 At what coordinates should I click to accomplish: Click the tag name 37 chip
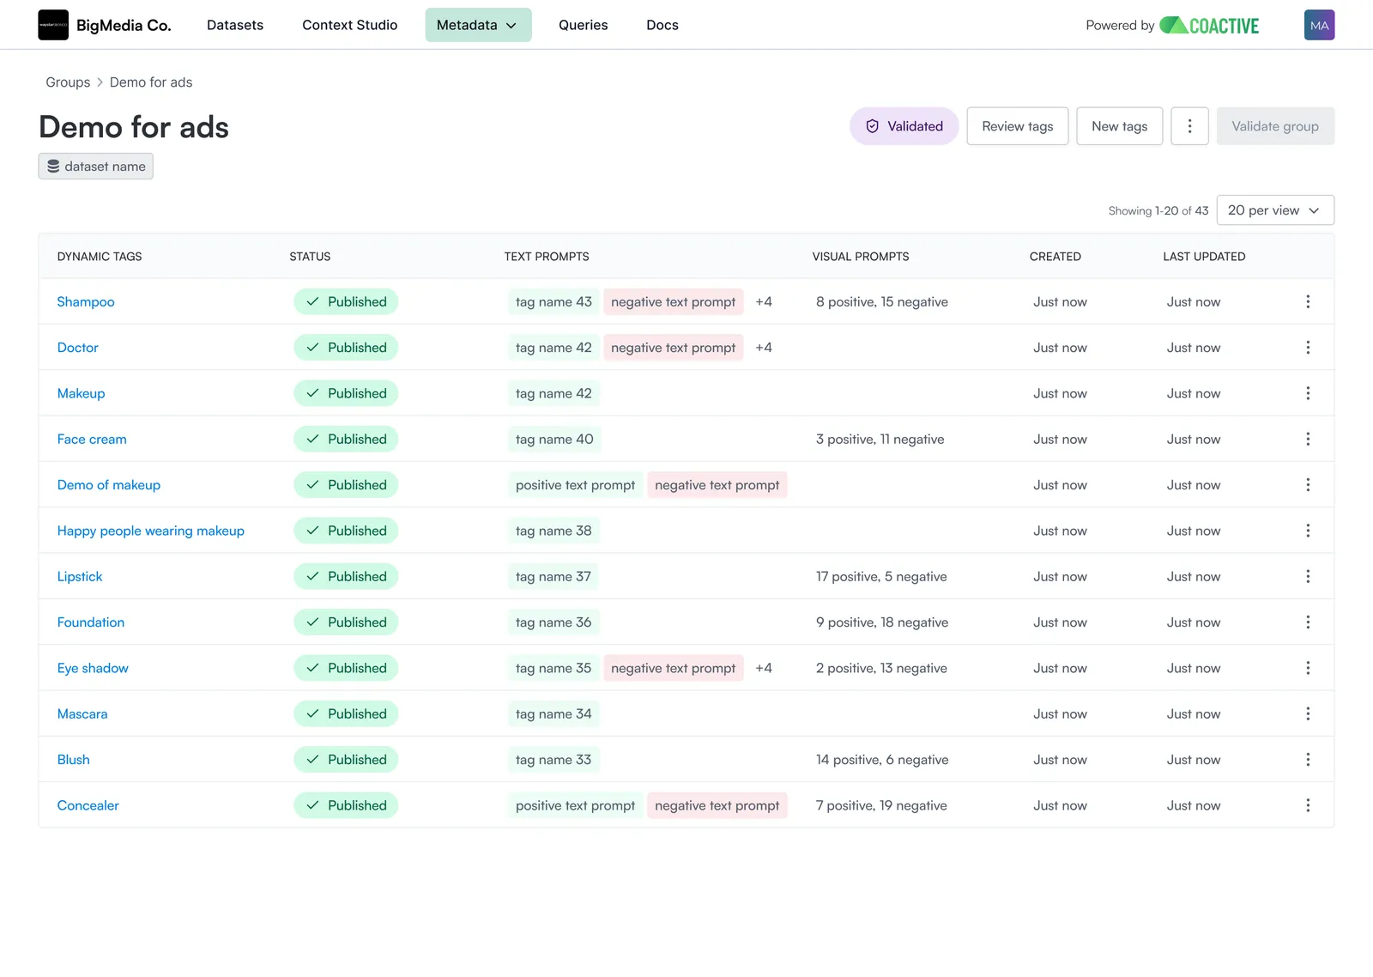point(553,576)
